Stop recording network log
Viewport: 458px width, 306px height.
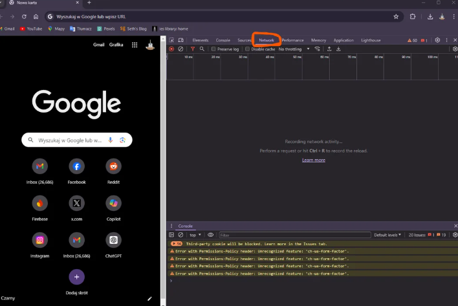pyautogui.click(x=171, y=49)
